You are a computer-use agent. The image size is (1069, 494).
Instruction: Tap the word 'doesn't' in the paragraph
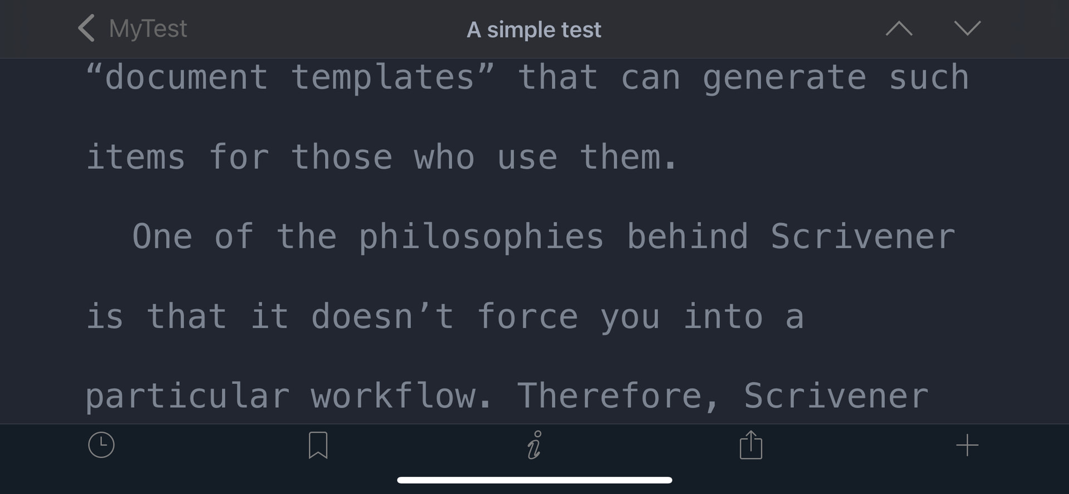click(383, 316)
